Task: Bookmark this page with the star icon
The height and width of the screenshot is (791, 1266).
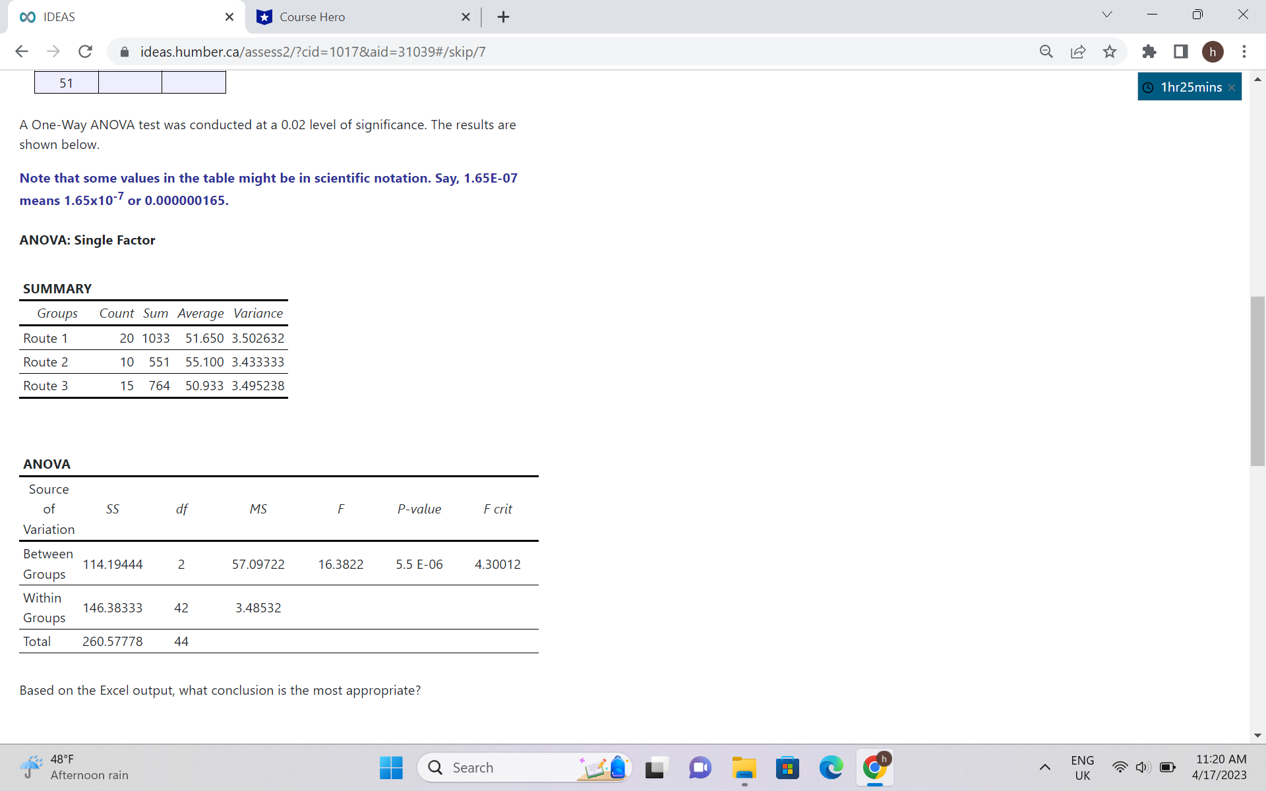Action: click(1110, 51)
